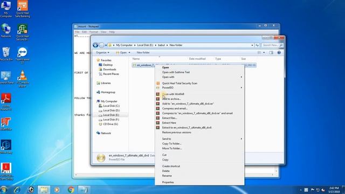Click Explorer Back navigation button

pos(95,45)
